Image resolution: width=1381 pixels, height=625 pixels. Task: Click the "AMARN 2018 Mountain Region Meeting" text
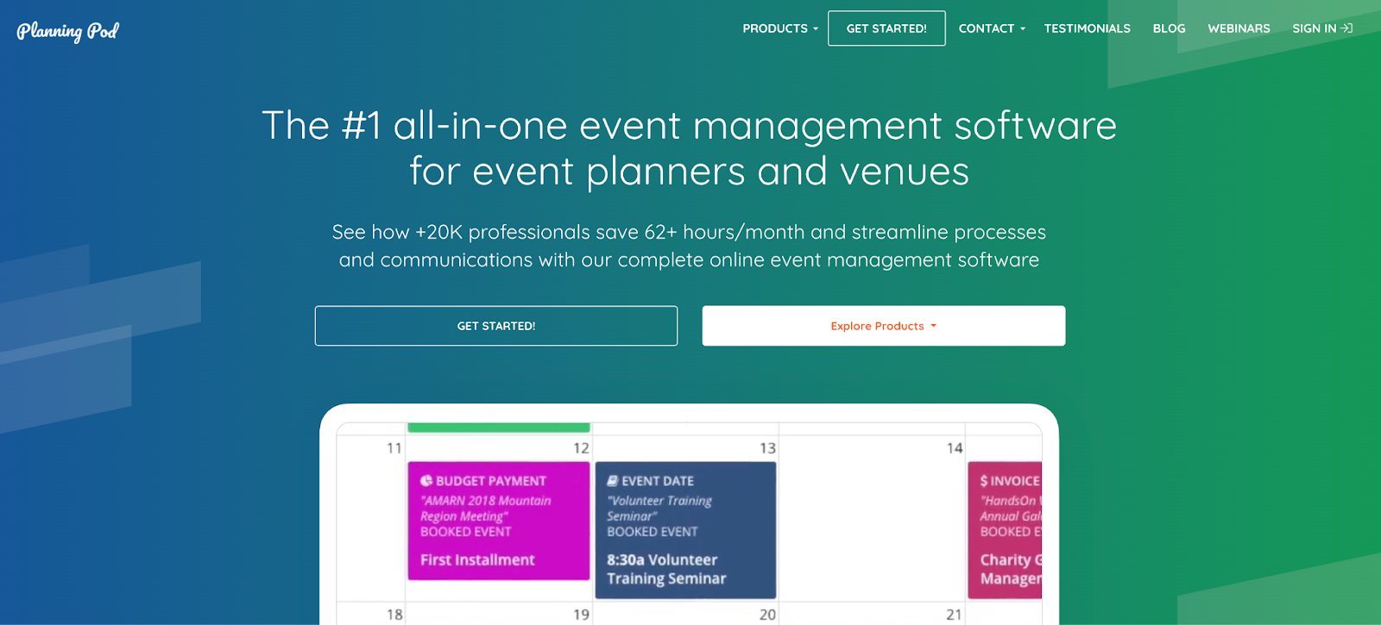(x=486, y=508)
